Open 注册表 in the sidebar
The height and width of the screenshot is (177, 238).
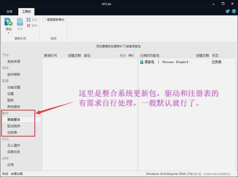point(12,132)
